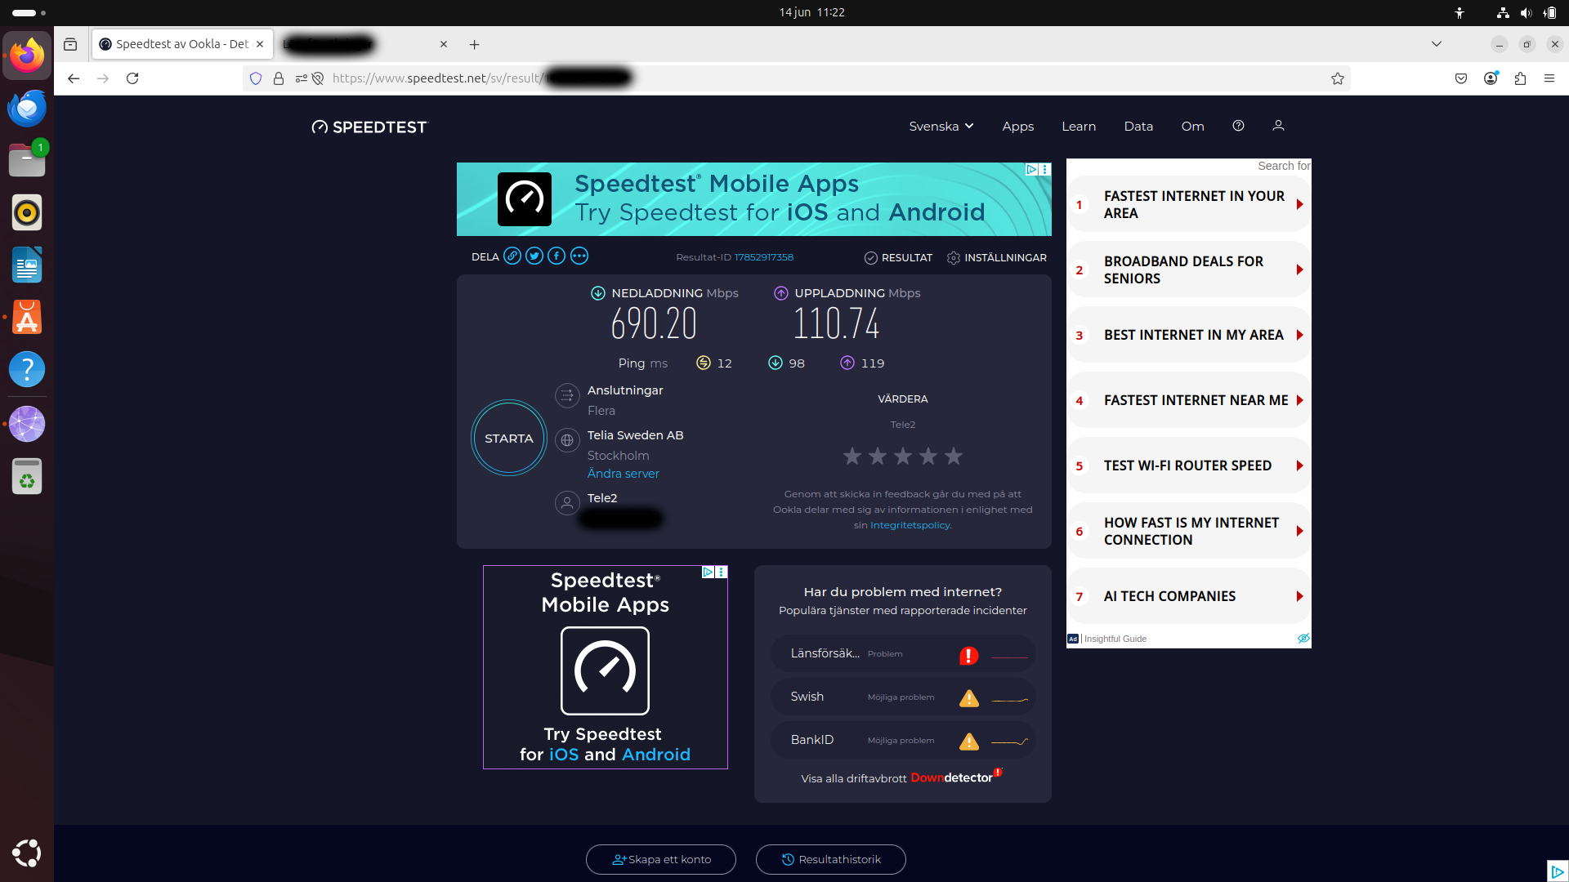
Task: Expand AI Tech Companies ad entry
Action: click(1189, 596)
